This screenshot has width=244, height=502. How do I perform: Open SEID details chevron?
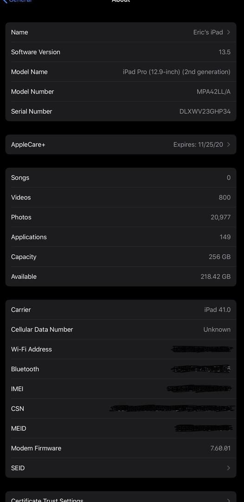(x=228, y=468)
